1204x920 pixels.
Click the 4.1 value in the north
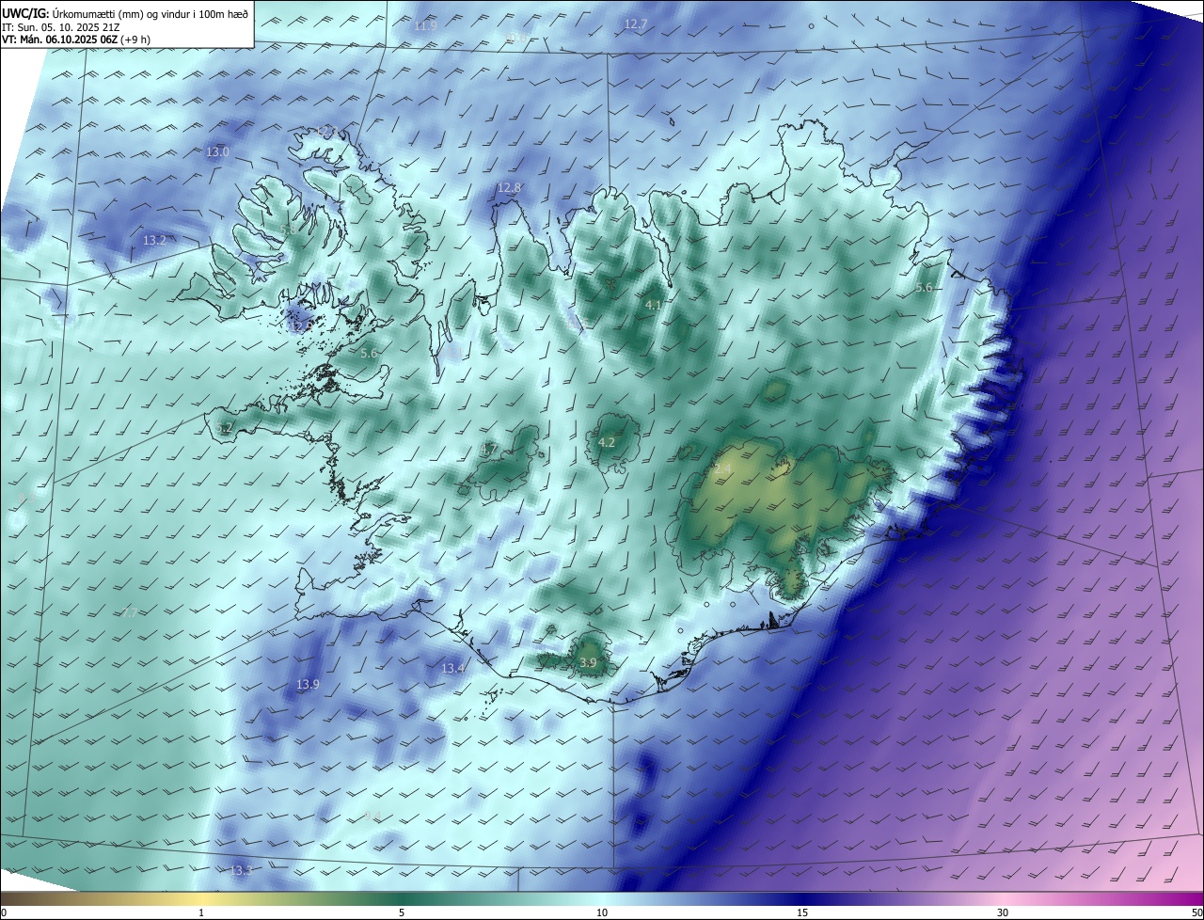coord(654,305)
